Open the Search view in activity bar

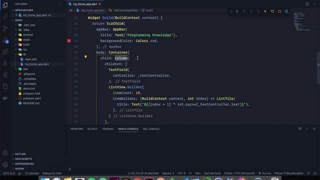5,16
